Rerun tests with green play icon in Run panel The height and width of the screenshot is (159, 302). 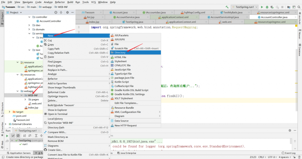(7, 136)
